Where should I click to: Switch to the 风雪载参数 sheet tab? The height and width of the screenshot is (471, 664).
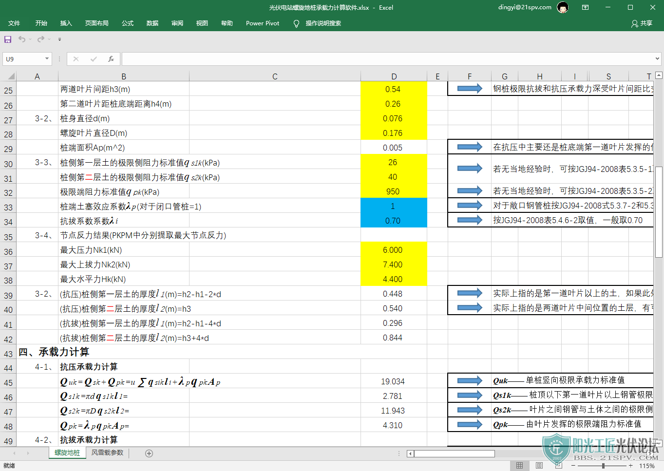pyautogui.click(x=107, y=453)
